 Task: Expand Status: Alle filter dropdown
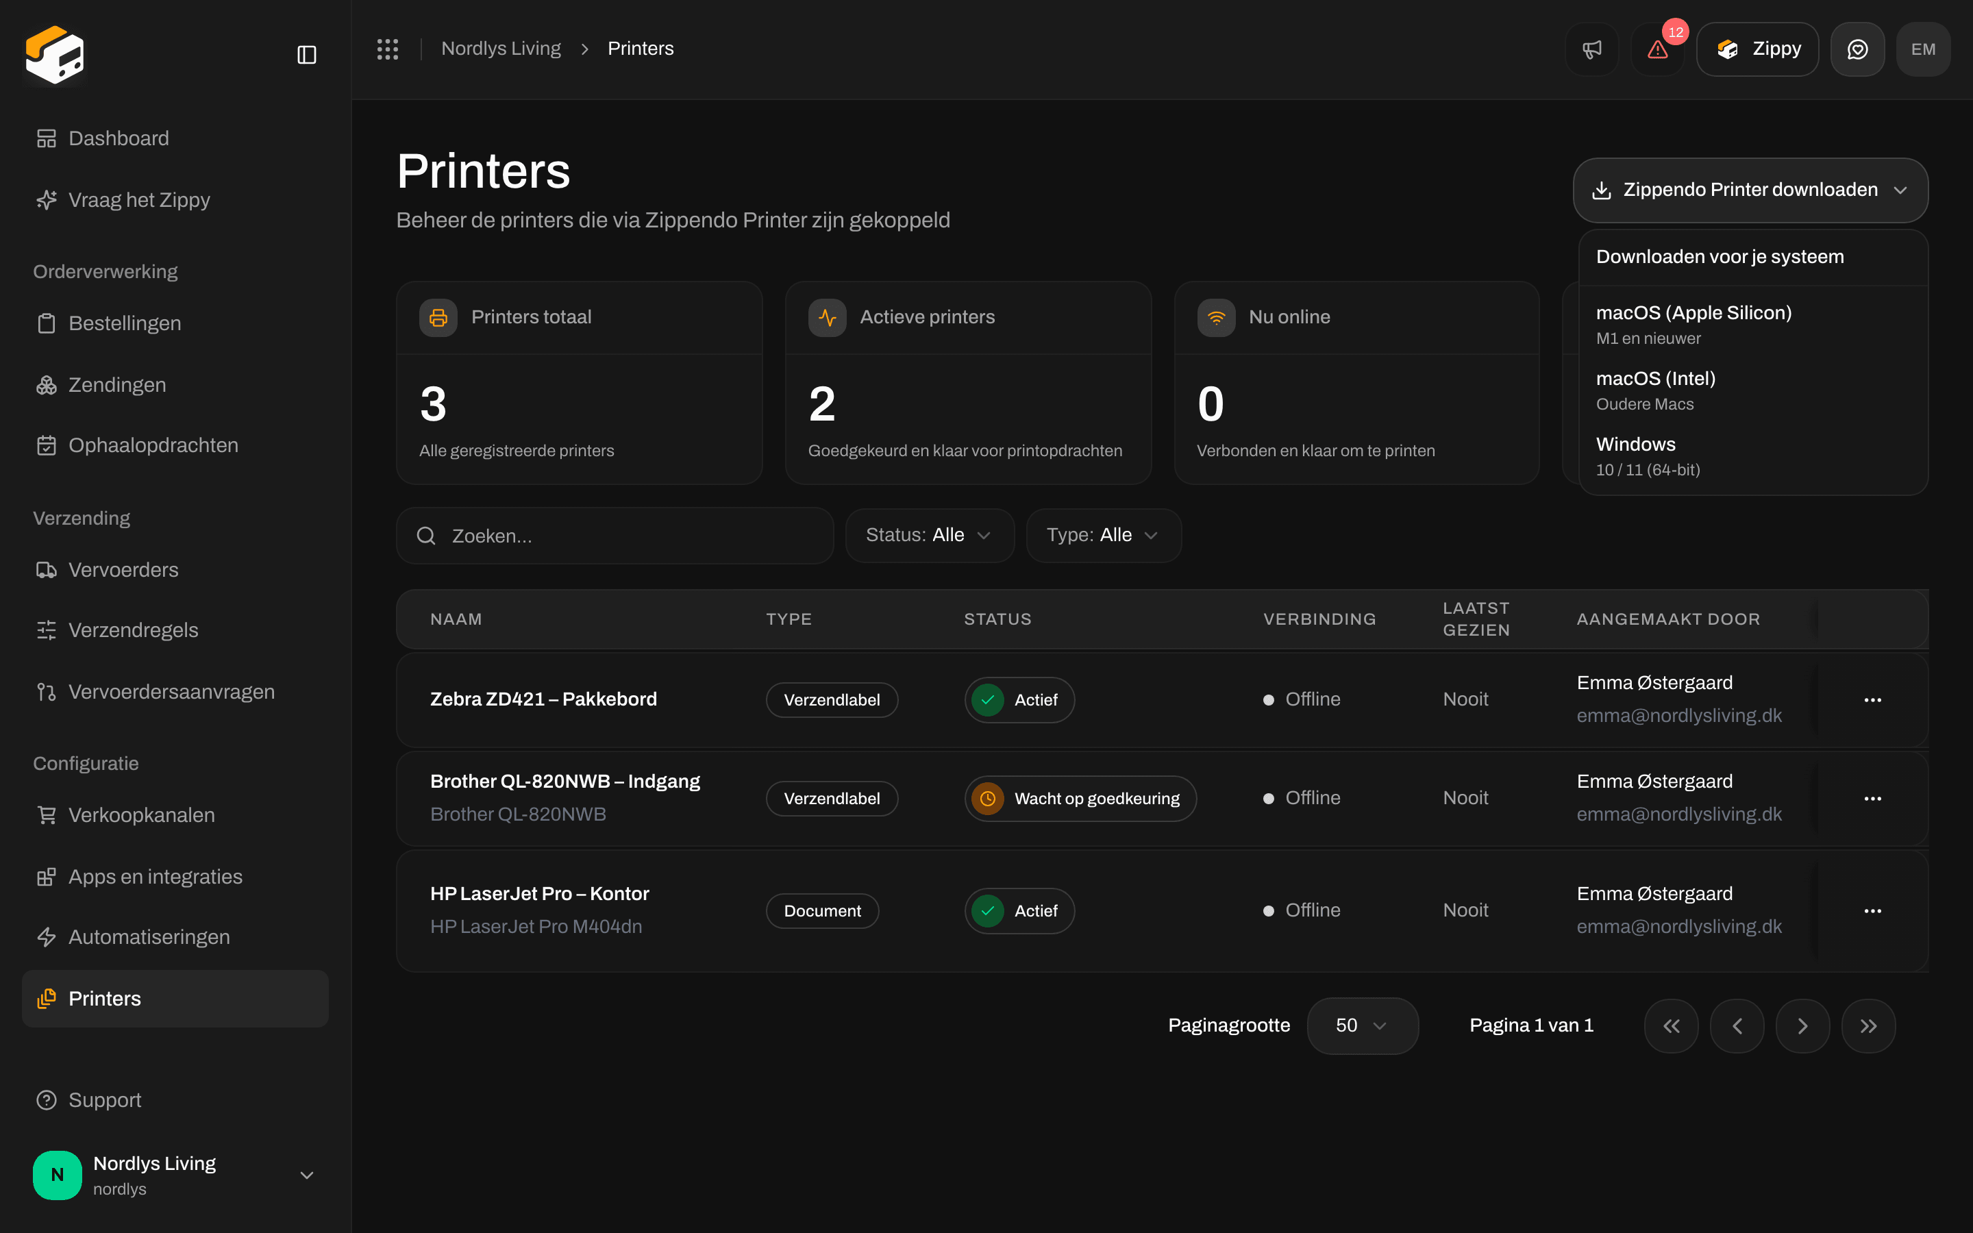pyautogui.click(x=930, y=535)
